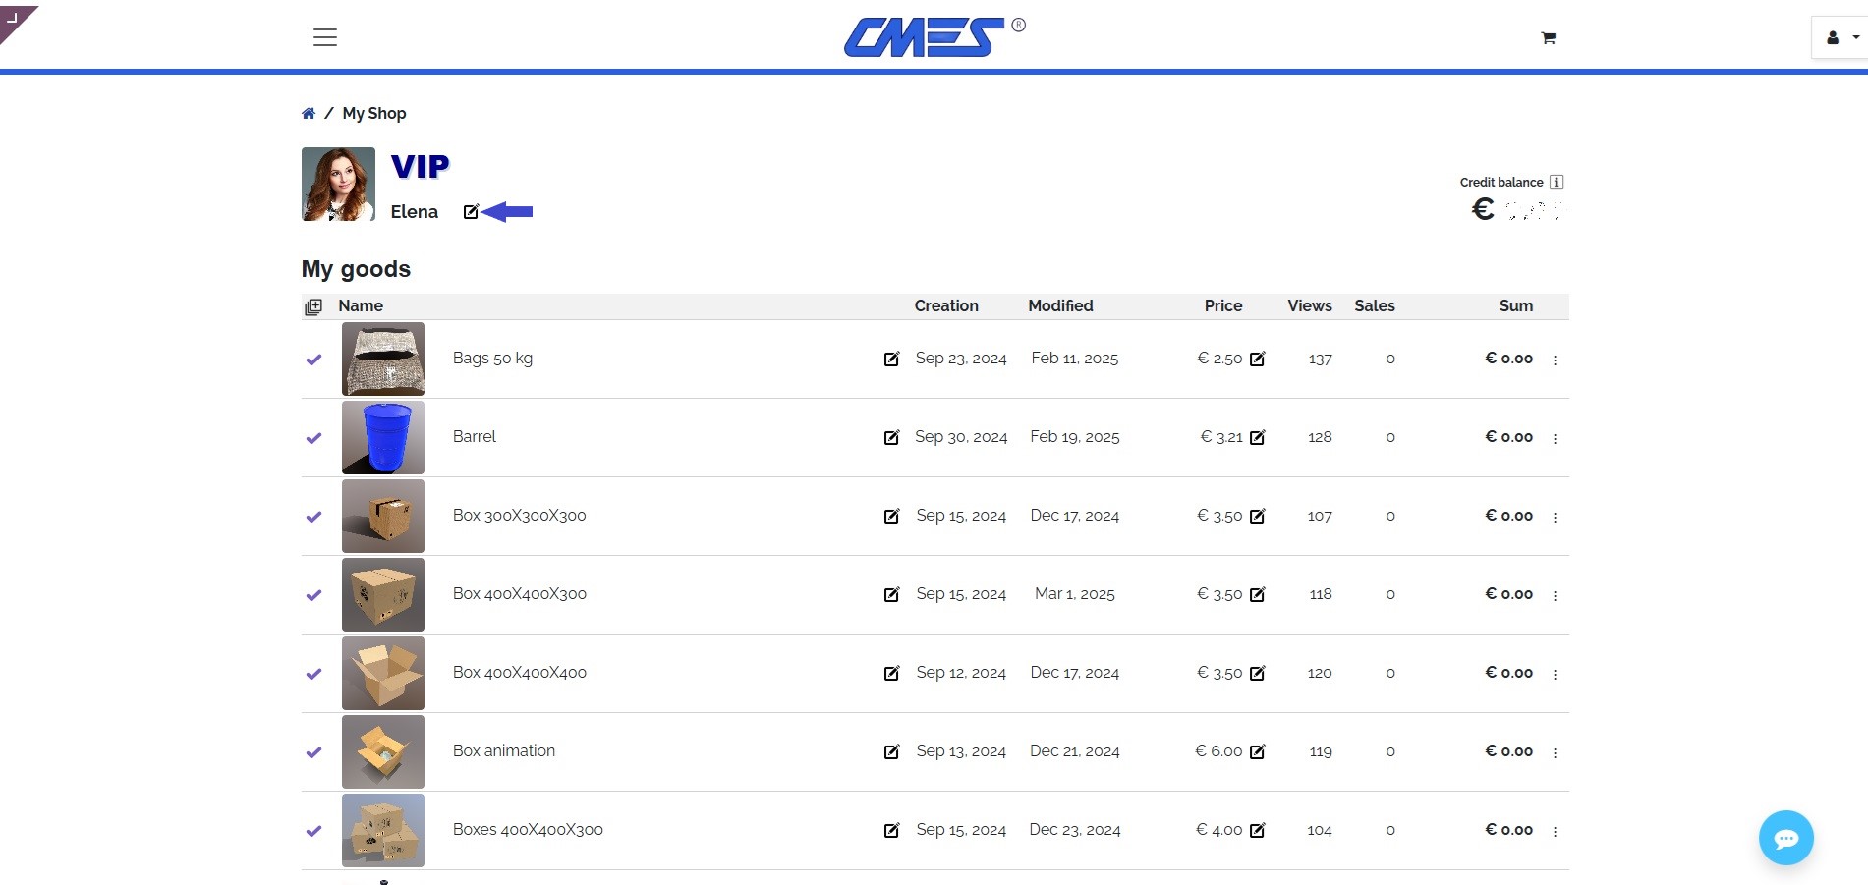Toggle the Box animation checkmark
The width and height of the screenshot is (1868, 885).
pyautogui.click(x=313, y=752)
